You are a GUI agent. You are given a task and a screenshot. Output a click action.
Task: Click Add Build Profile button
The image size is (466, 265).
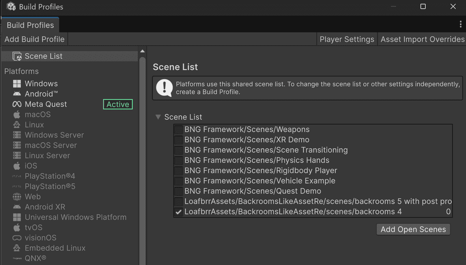tap(35, 39)
